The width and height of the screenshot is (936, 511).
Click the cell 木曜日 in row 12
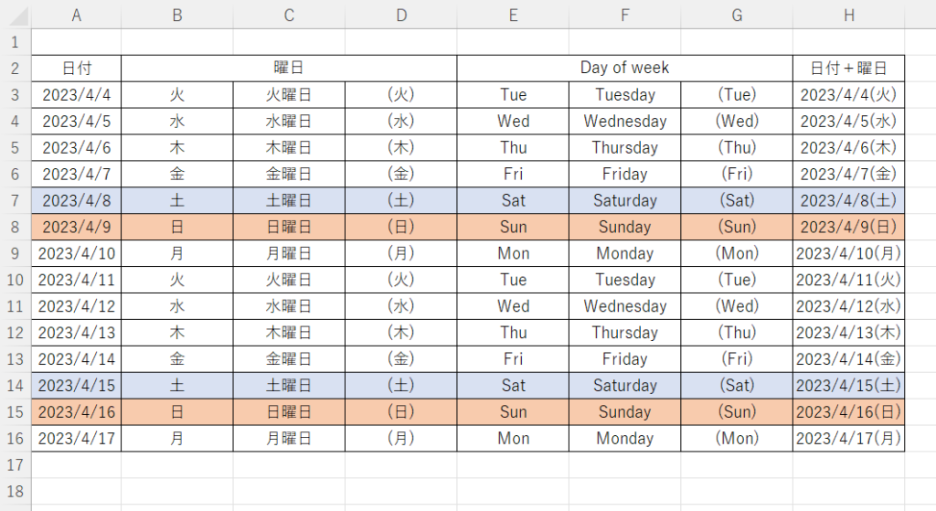click(x=289, y=333)
